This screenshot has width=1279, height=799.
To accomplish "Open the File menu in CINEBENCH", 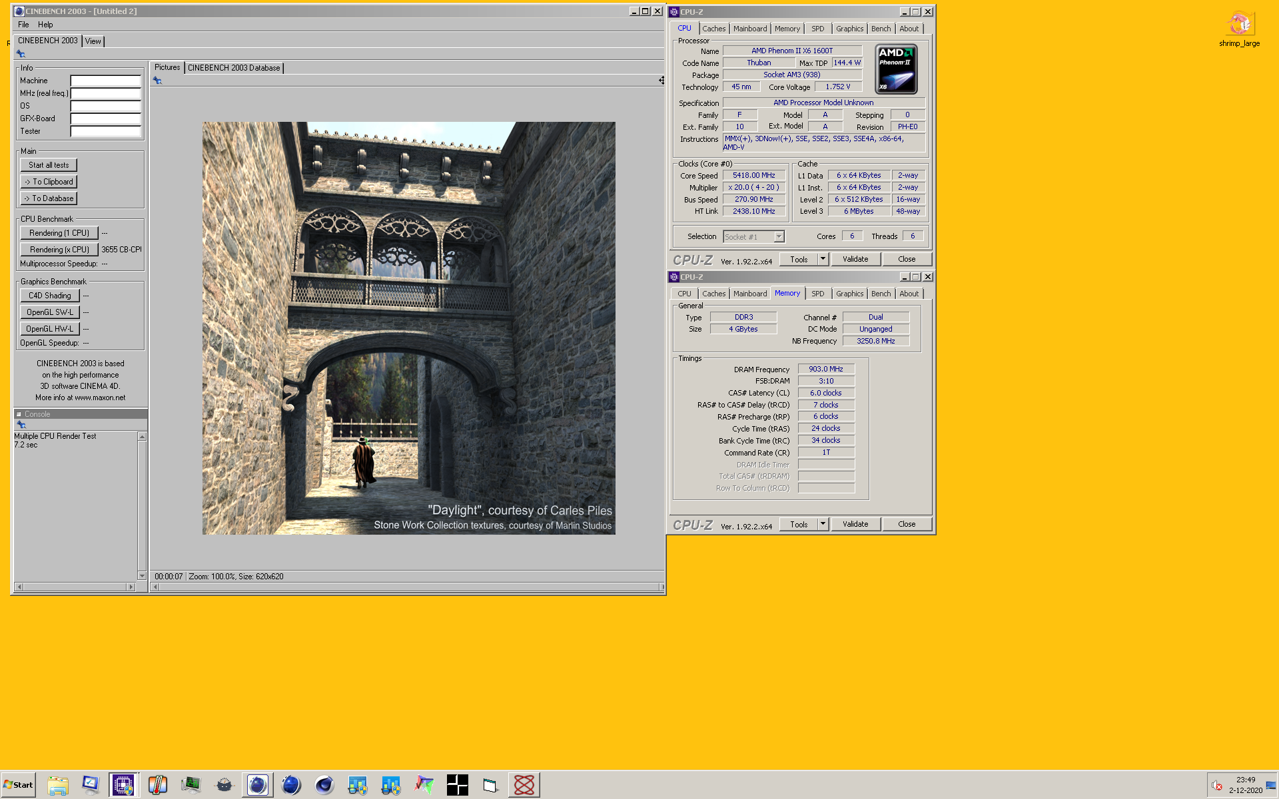I will (23, 25).
